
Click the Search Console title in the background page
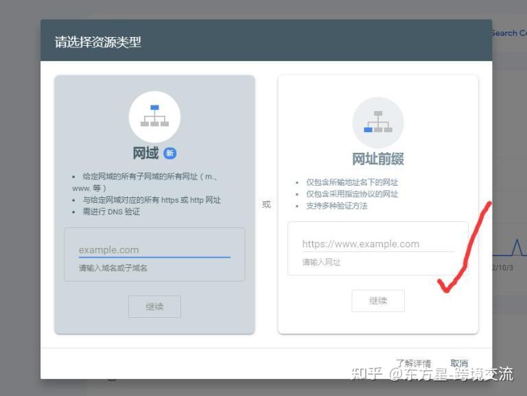click(508, 33)
